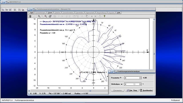Viewport: 183px width, 103px height.
Task: Click the 'Radius r = 4.107' status value
Action: (x=81, y=94)
